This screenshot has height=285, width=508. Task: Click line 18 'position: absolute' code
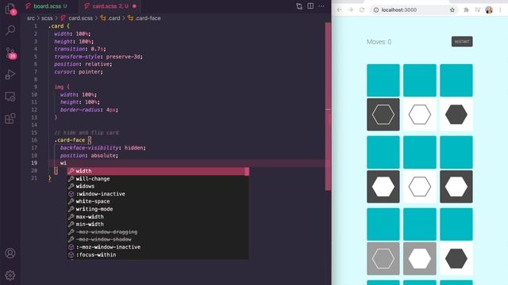coord(89,155)
